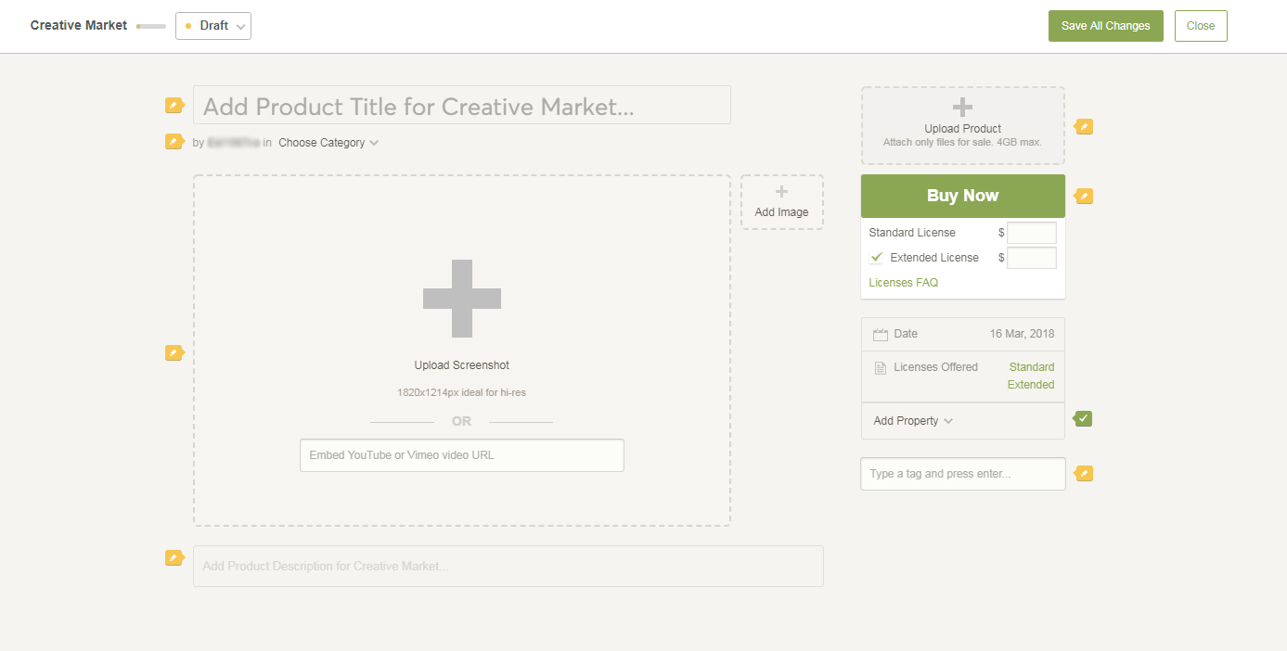Click the pencil tag beside the category line

(x=174, y=141)
